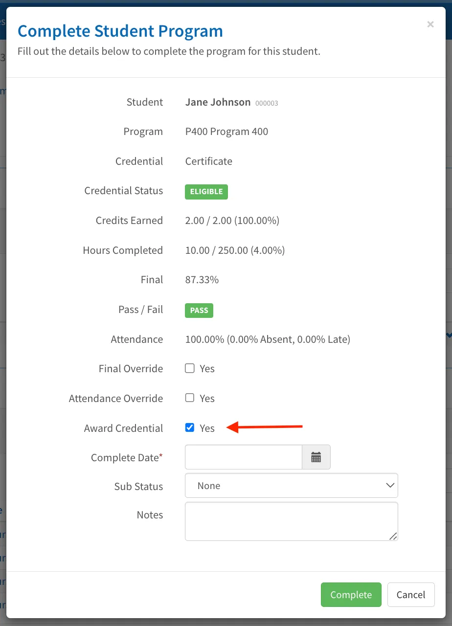Click into the Notes text area
Screen dimensions: 452x626
(x=292, y=521)
